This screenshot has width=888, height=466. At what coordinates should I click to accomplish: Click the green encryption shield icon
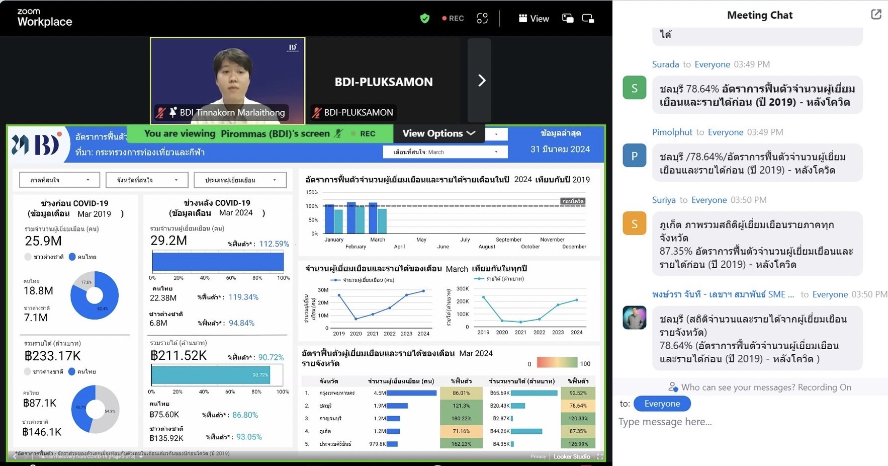[425, 19]
